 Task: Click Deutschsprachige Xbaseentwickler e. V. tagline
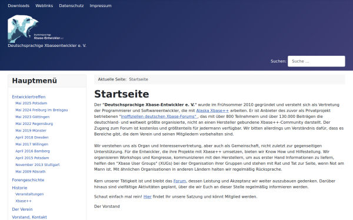(47, 46)
